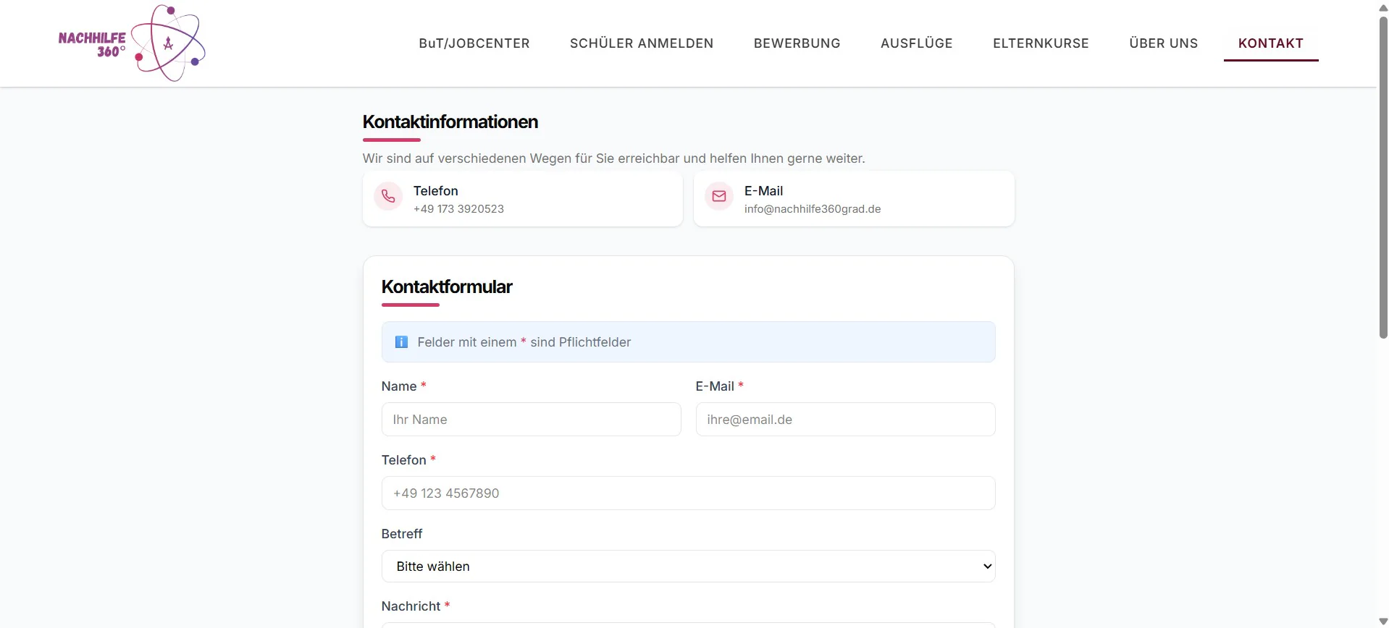Click phone number +49 173 3920523
Image resolution: width=1389 pixels, height=628 pixels.
[458, 209]
